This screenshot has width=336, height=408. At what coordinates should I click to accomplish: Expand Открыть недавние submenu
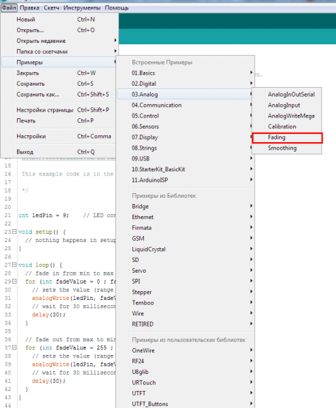click(59, 41)
